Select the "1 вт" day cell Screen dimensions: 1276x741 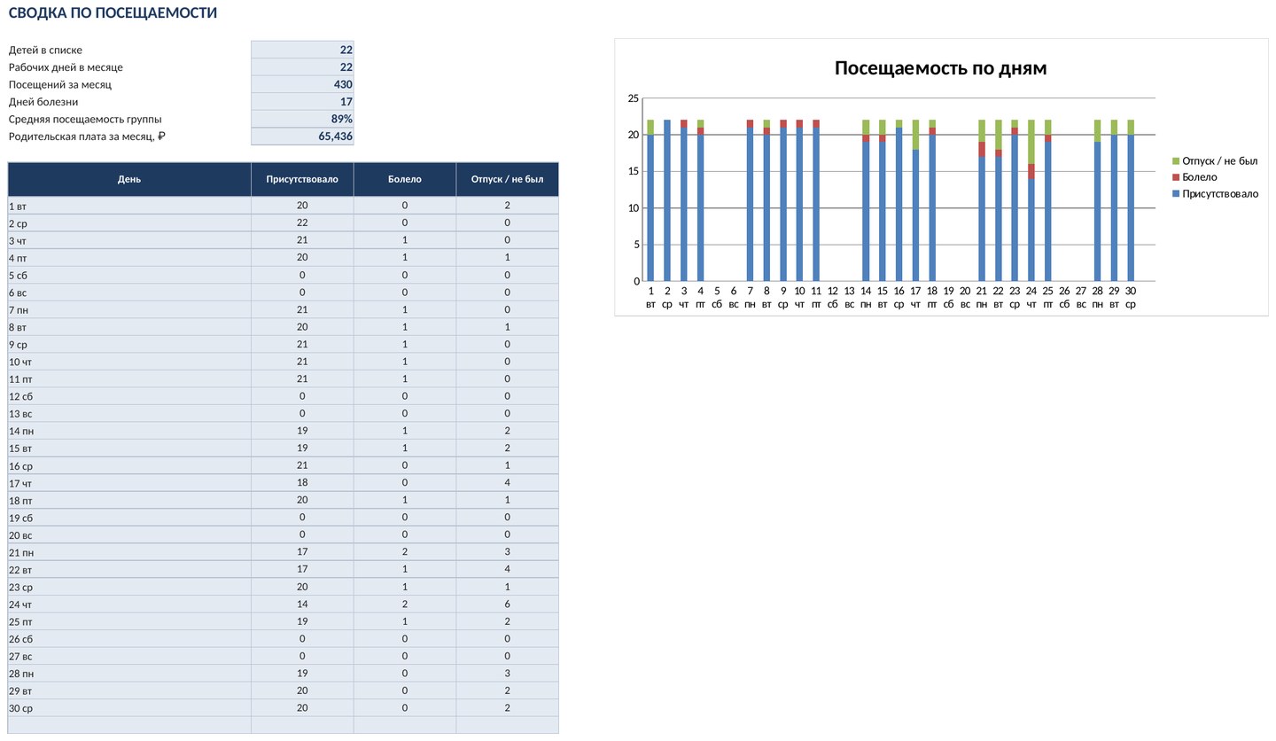[129, 206]
